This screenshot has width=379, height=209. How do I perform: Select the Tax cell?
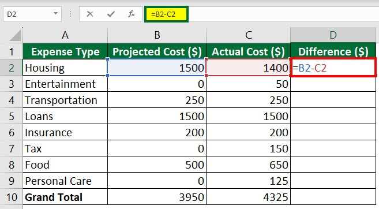[x=65, y=148]
